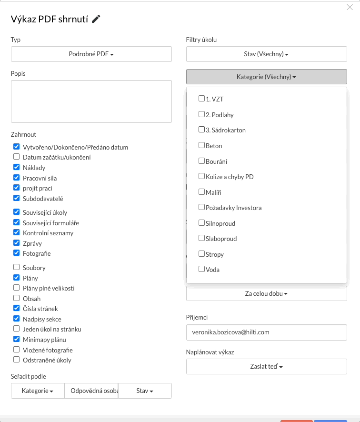Viewport: 360px width, 422px height.
Task: Check the Bourání category
Action: (201, 161)
